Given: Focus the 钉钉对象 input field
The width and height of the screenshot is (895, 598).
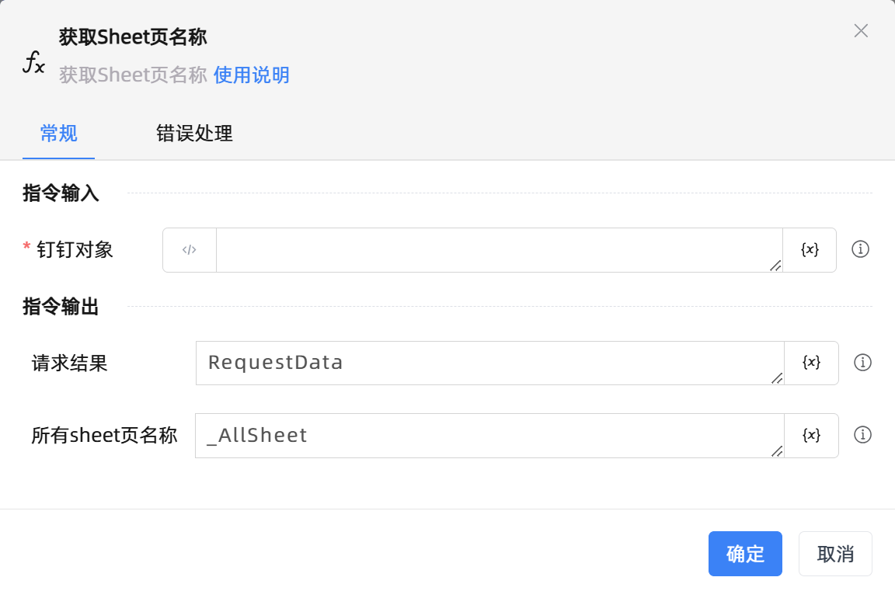Looking at the screenshot, I should tap(497, 250).
